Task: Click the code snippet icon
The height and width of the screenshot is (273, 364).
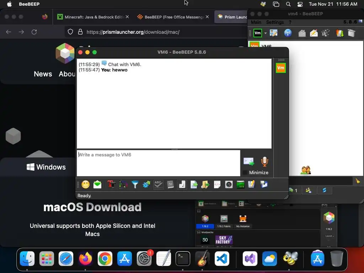Action: click(217, 184)
